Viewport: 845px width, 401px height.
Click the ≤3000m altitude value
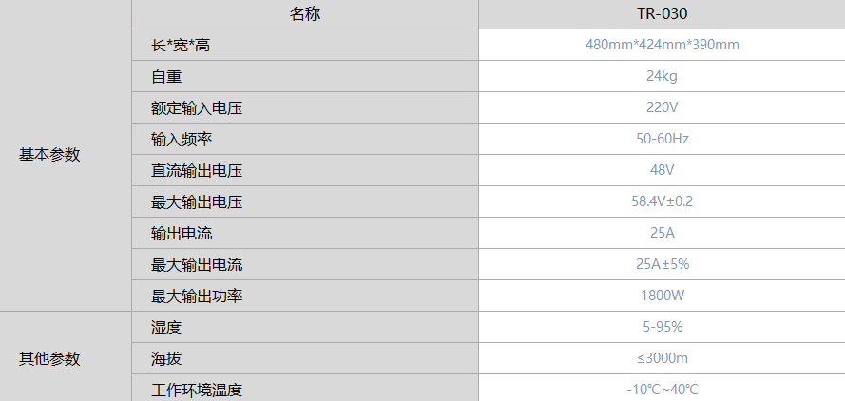coord(663,359)
